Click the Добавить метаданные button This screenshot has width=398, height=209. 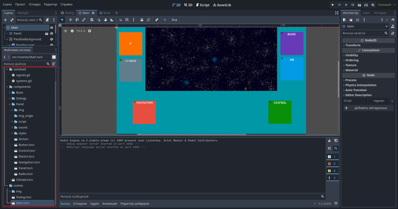click(368, 108)
